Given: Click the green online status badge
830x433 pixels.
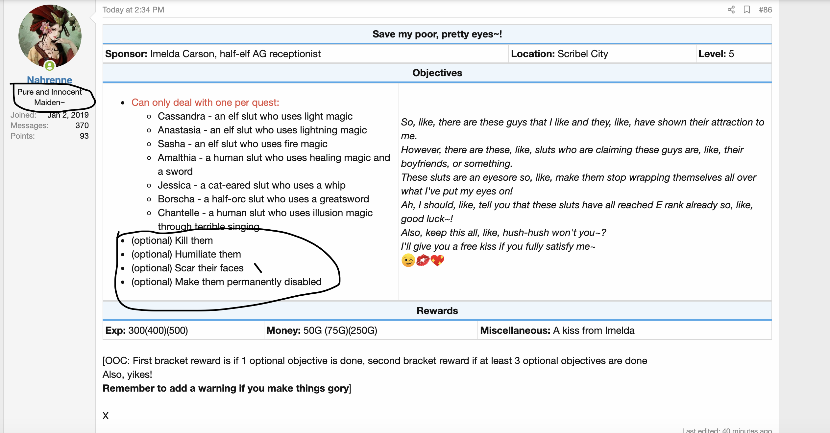Looking at the screenshot, I should tap(50, 66).
